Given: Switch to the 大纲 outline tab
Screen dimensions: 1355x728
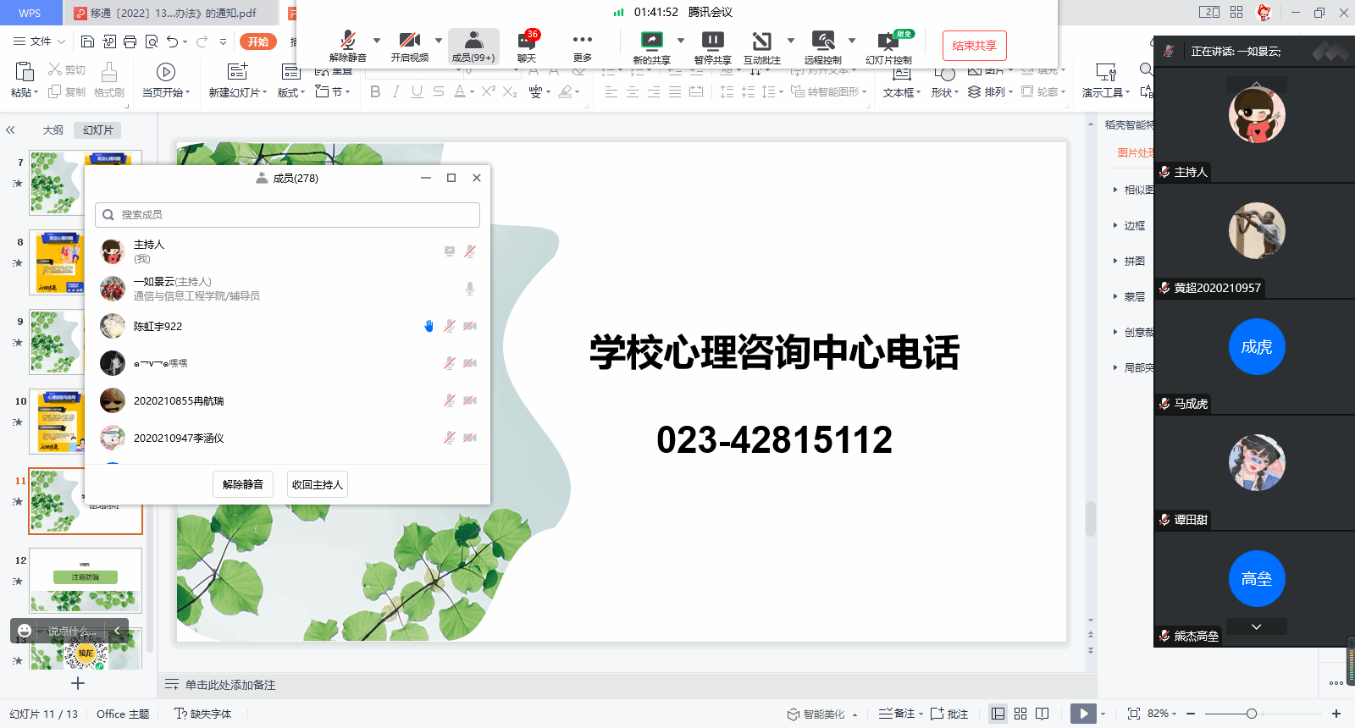Looking at the screenshot, I should point(53,130).
